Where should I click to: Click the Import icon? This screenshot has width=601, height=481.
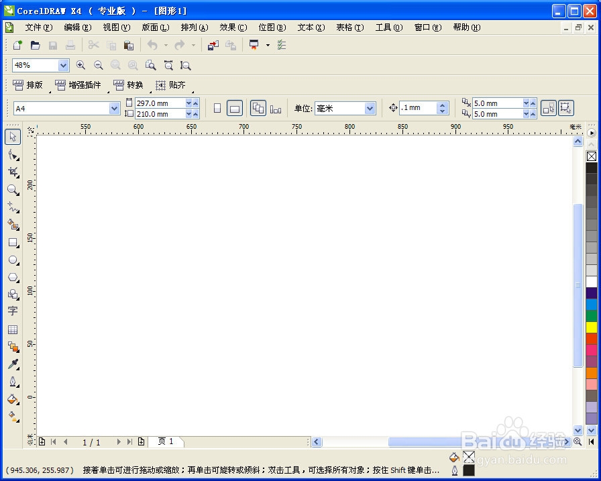click(x=213, y=45)
